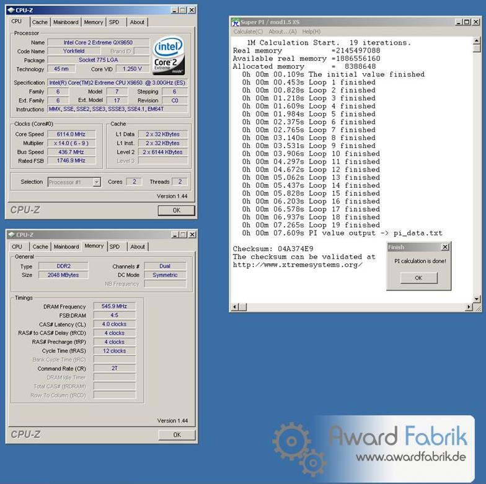This screenshot has width=486, height=484.
Task: Open the About...(A) menu in Super PI
Action: click(283, 32)
